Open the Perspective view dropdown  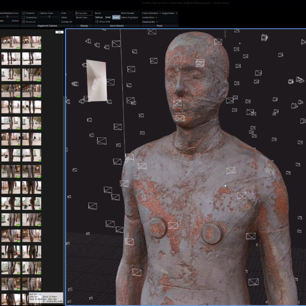[84, 13]
